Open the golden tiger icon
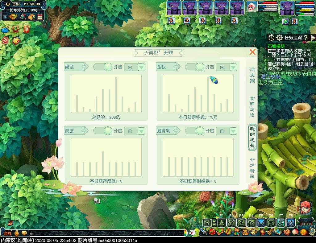 [245, 232]
